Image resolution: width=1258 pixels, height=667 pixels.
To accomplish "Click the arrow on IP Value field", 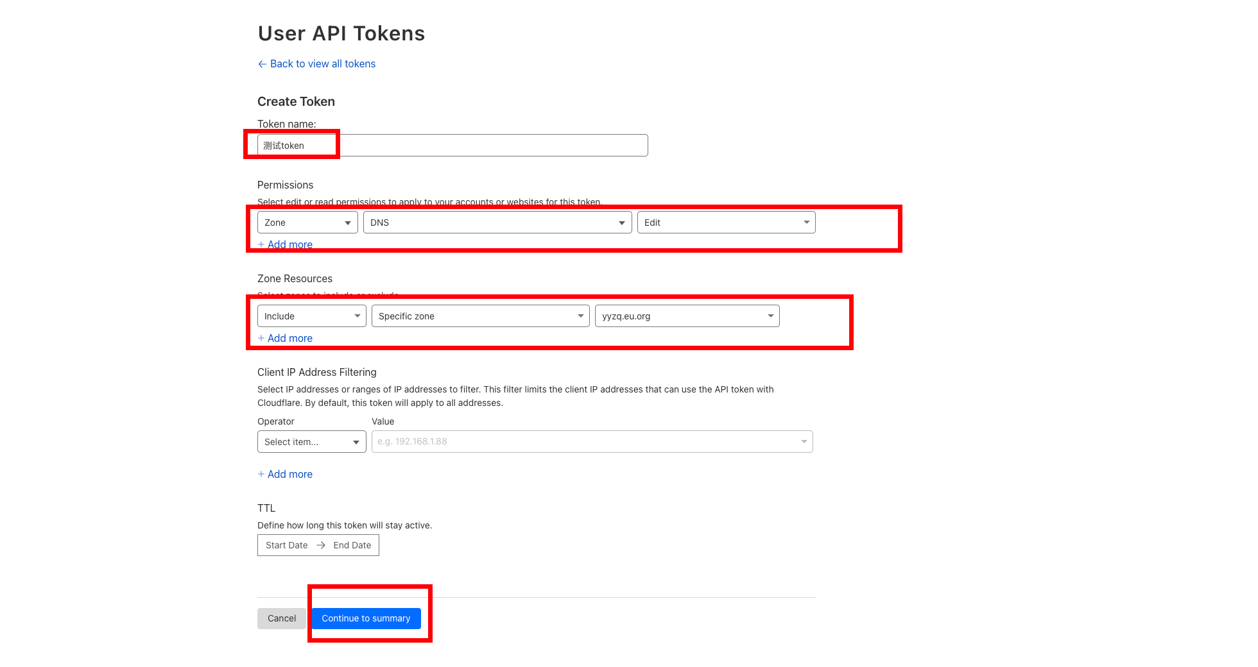I will 804,442.
